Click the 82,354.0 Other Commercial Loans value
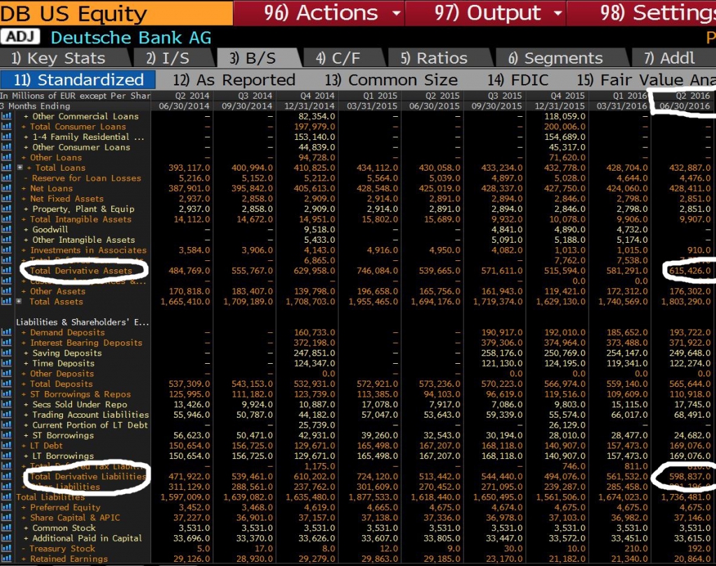The image size is (716, 566). tap(317, 116)
